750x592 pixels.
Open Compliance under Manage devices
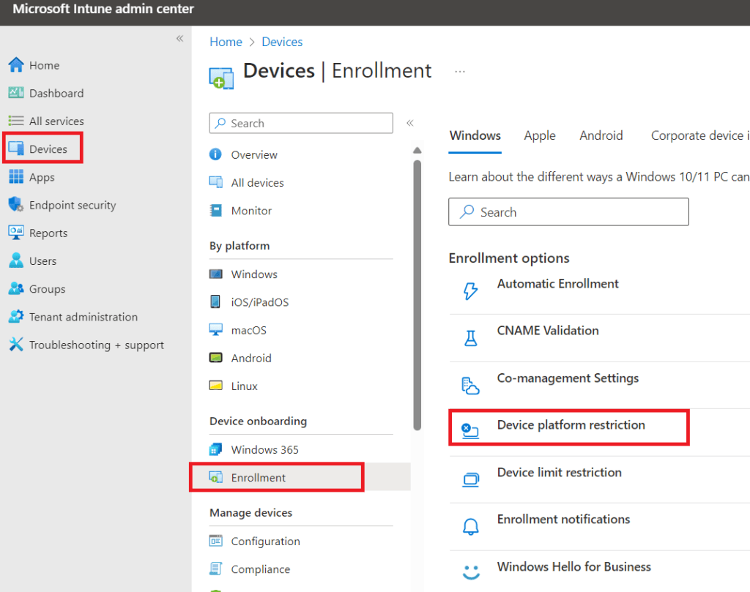tap(260, 569)
